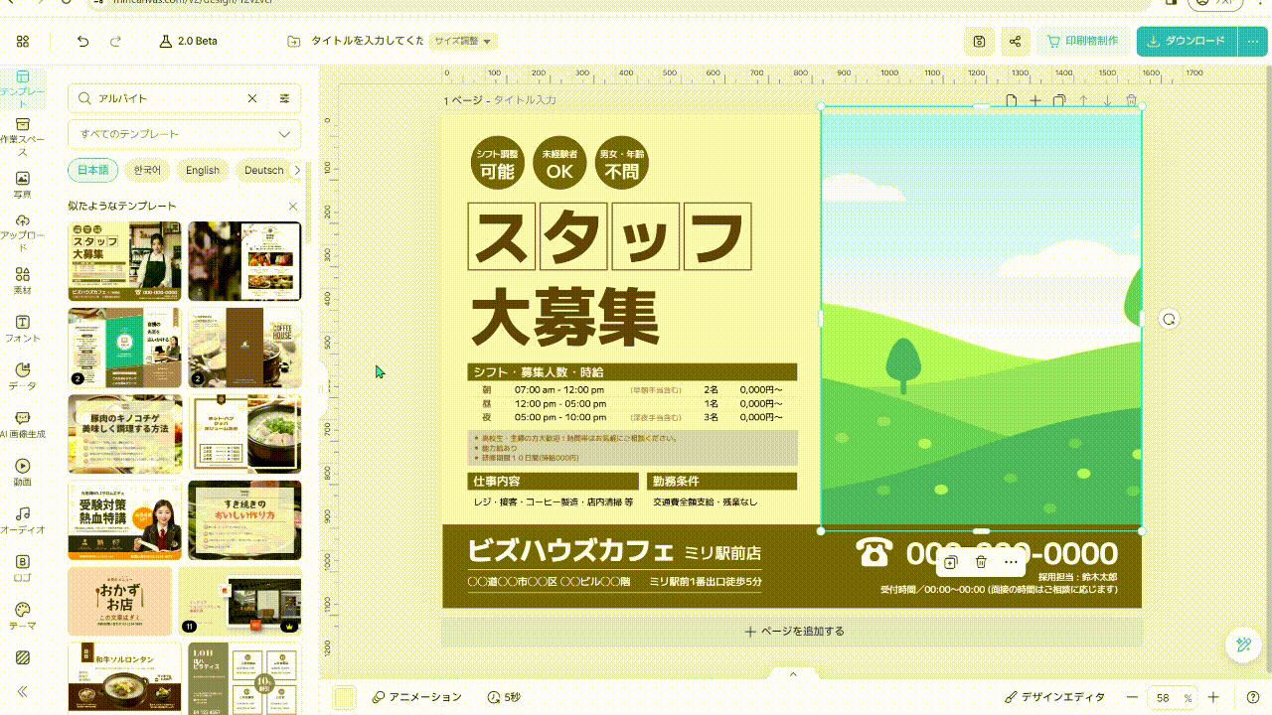Click the ダウンロード download button
The image size is (1272, 715).
tap(1188, 41)
